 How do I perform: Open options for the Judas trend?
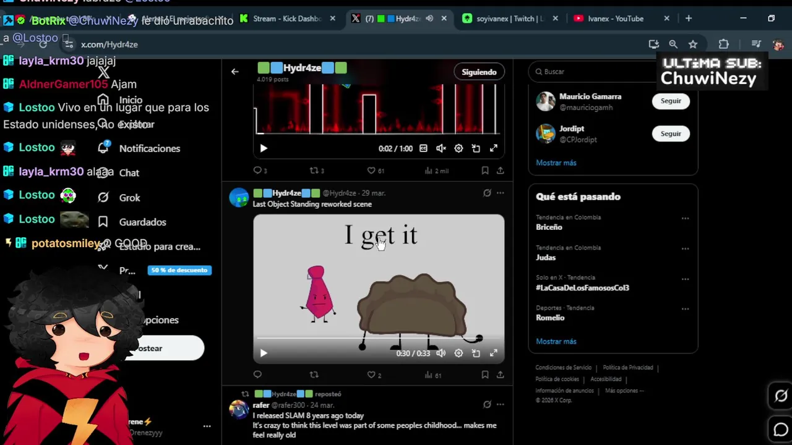point(685,248)
